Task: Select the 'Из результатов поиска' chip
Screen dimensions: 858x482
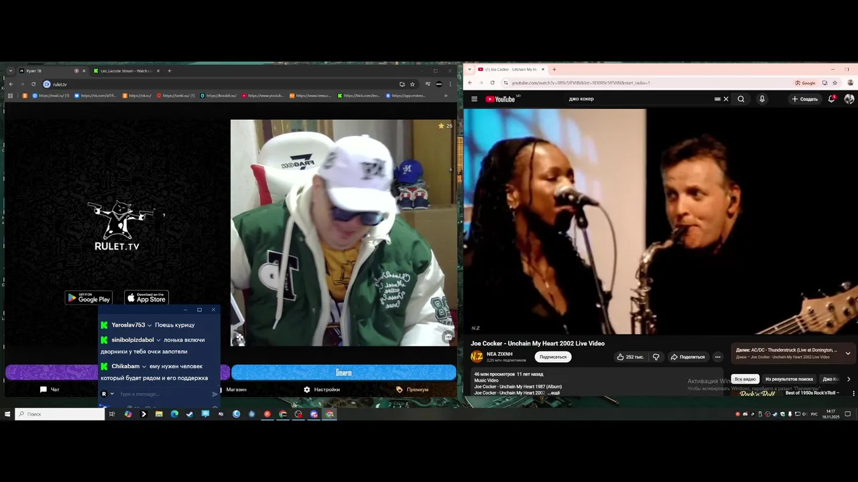Action: click(789, 379)
